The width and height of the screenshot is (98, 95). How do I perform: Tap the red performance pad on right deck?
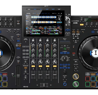click(x=88, y=79)
